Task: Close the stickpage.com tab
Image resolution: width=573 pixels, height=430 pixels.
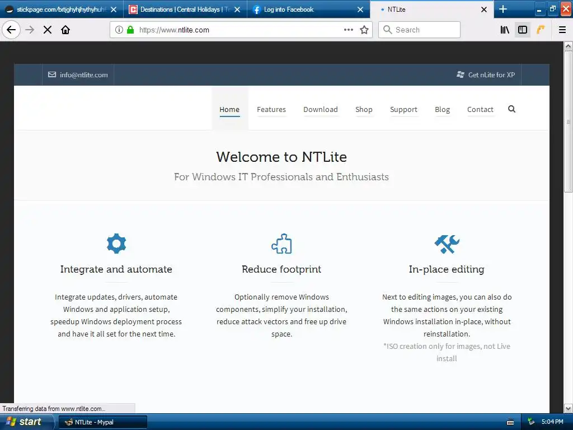Action: (x=114, y=10)
